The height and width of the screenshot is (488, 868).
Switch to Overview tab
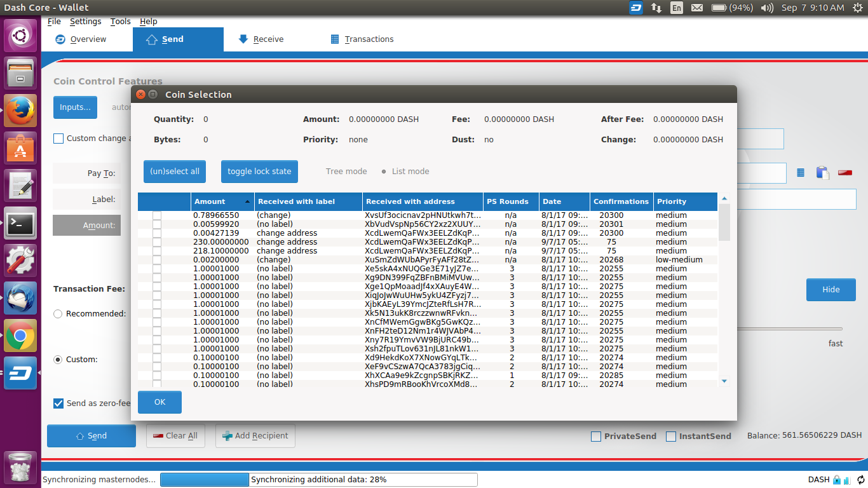coord(87,39)
